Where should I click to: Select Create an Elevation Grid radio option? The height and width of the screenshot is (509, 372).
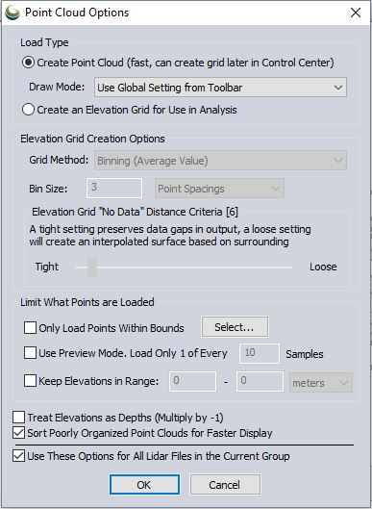click(28, 110)
